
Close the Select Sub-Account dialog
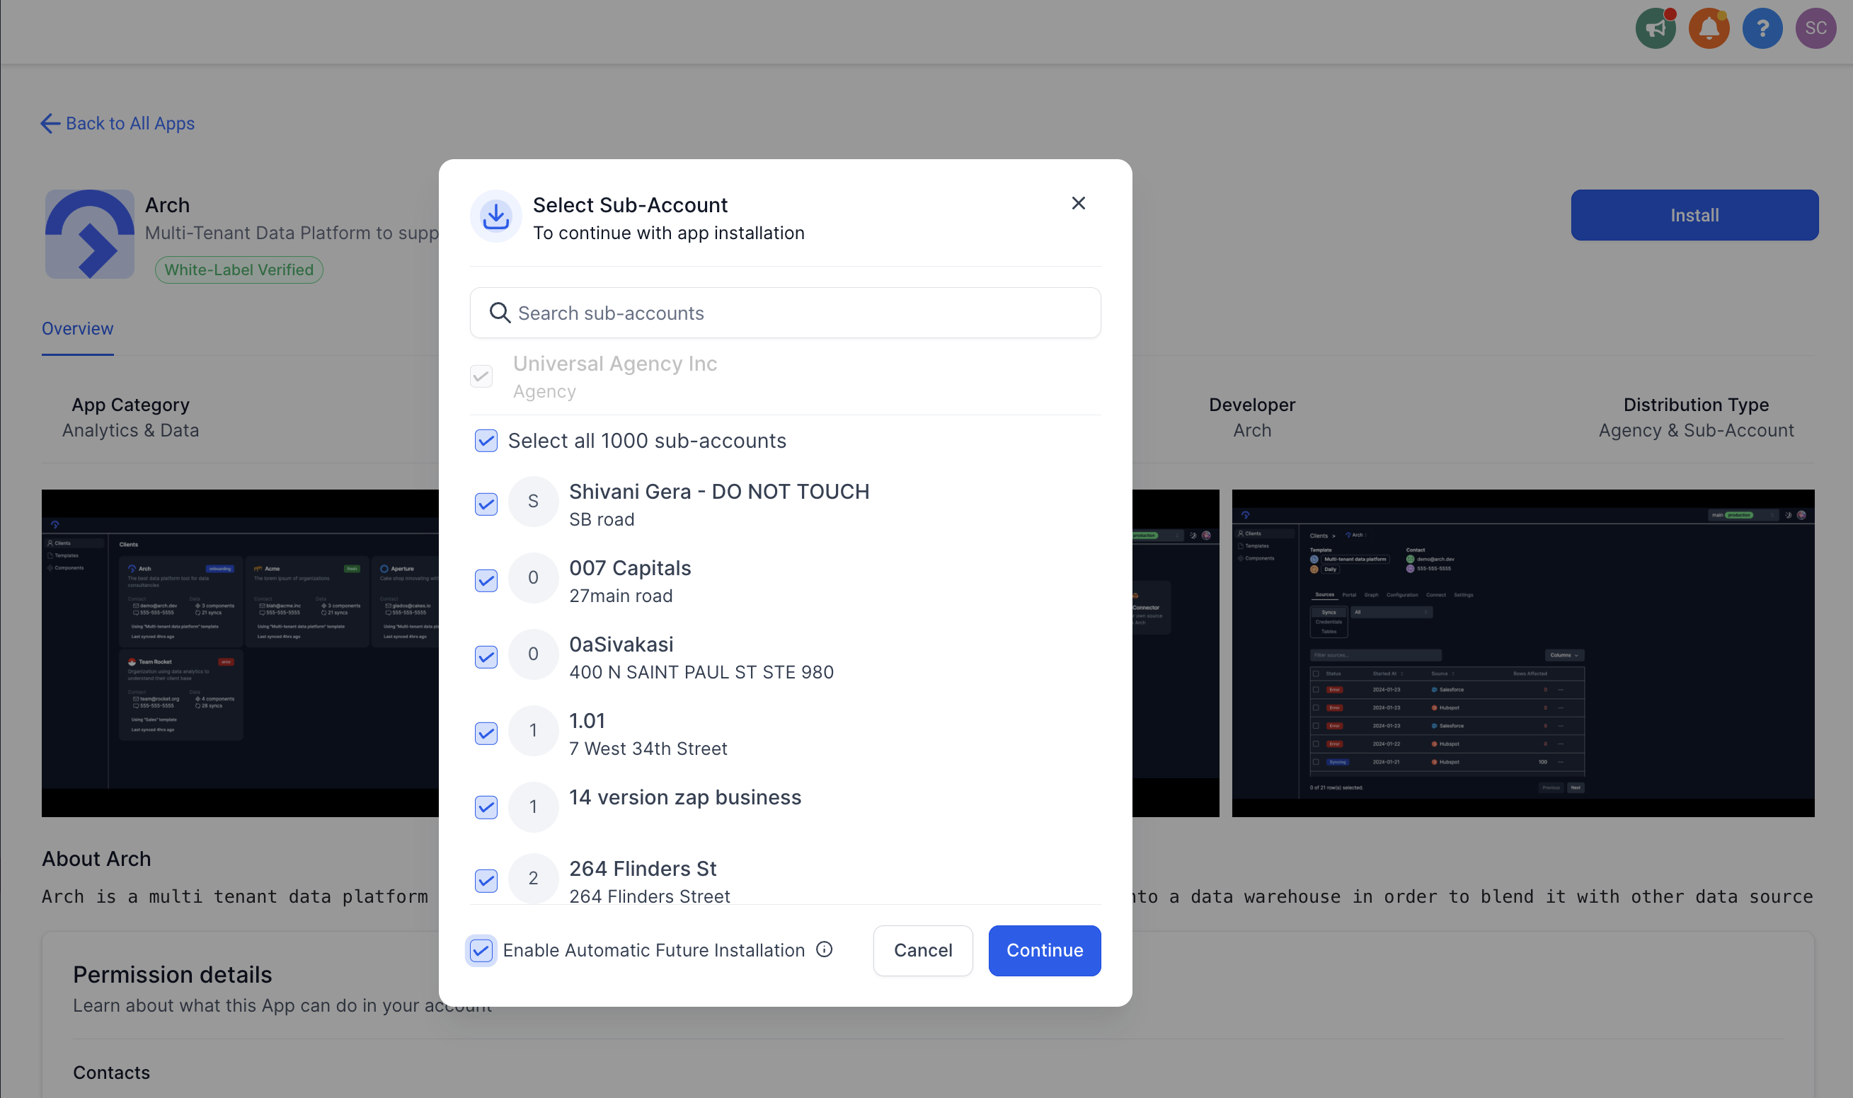[x=1078, y=204]
